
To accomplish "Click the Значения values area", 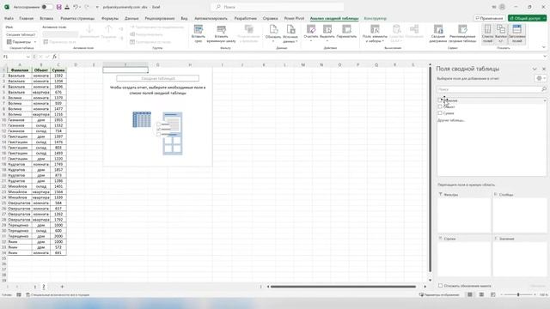I will coord(519,259).
